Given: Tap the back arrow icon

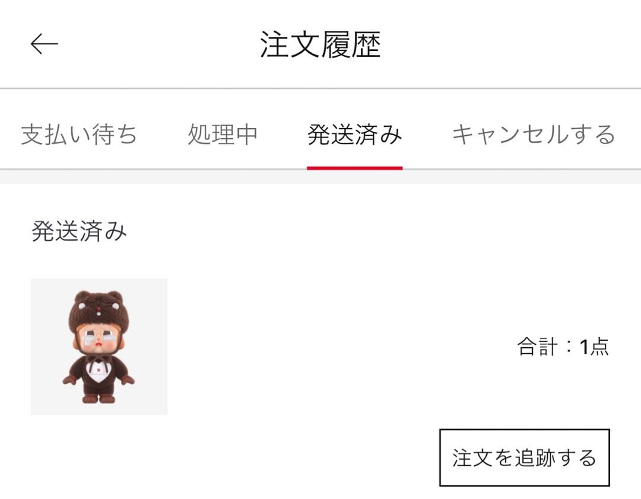Looking at the screenshot, I should pyautogui.click(x=44, y=44).
